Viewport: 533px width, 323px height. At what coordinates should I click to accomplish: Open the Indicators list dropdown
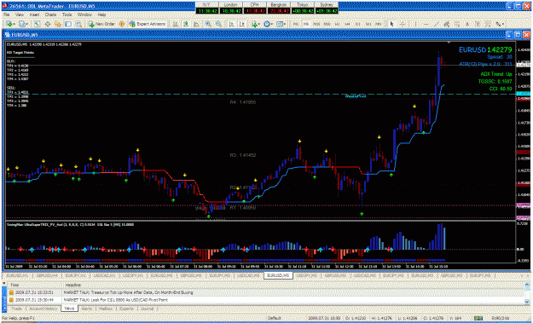point(255,24)
